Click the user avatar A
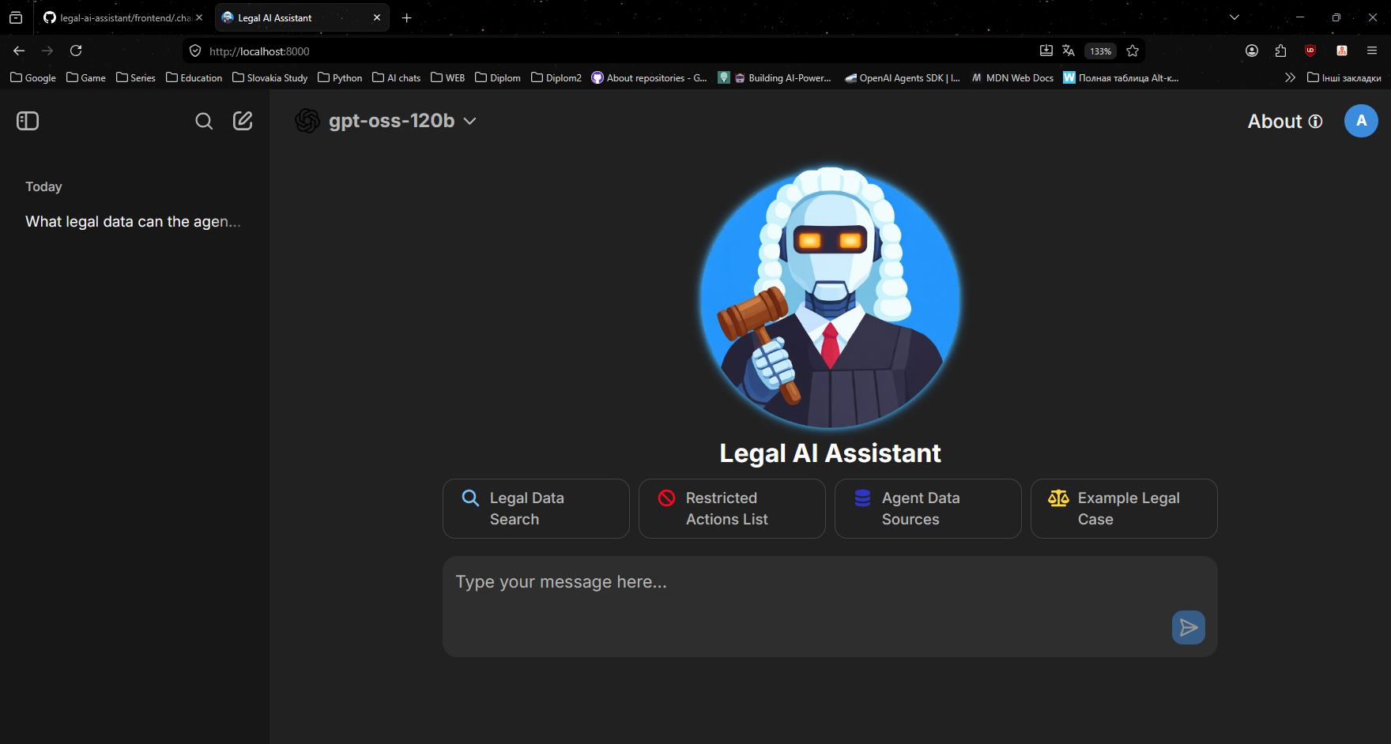Image resolution: width=1391 pixels, height=744 pixels. [1361, 121]
